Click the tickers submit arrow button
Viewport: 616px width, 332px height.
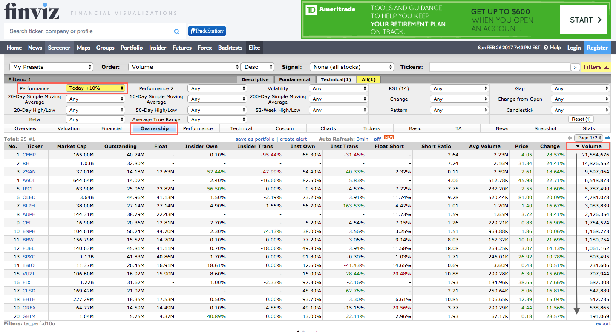[575, 67]
